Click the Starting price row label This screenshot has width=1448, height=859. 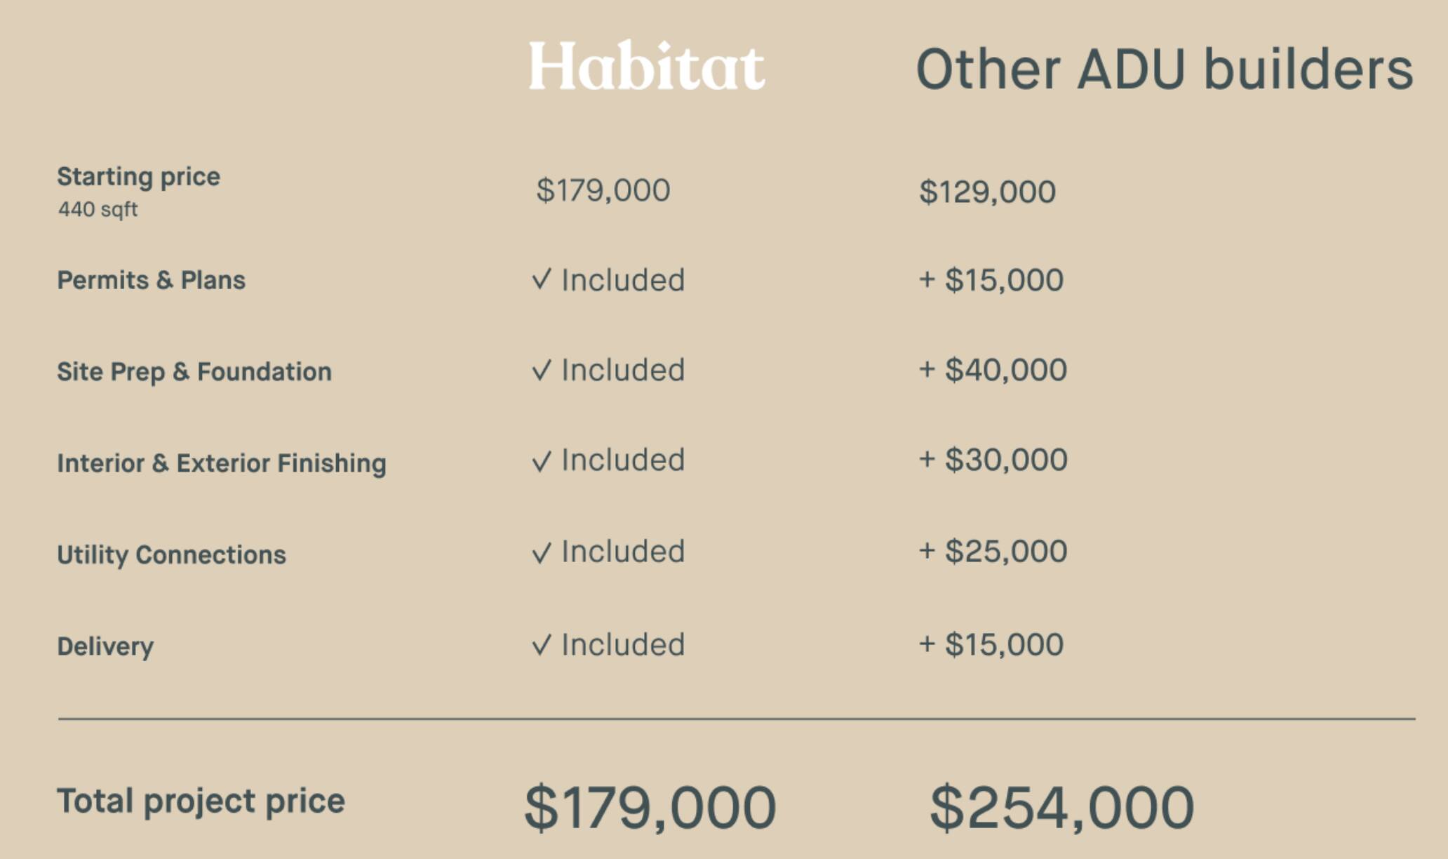(138, 176)
